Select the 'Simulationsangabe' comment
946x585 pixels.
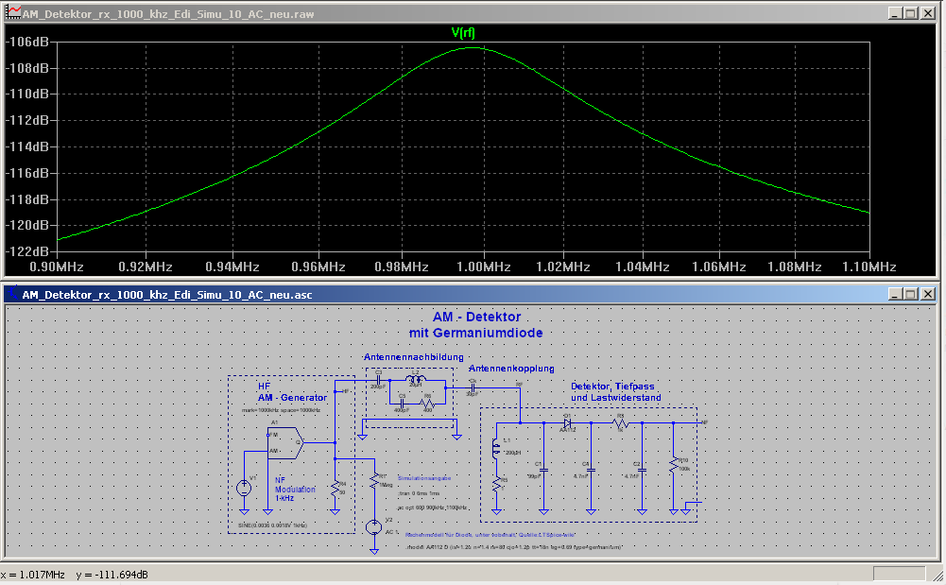[424, 477]
